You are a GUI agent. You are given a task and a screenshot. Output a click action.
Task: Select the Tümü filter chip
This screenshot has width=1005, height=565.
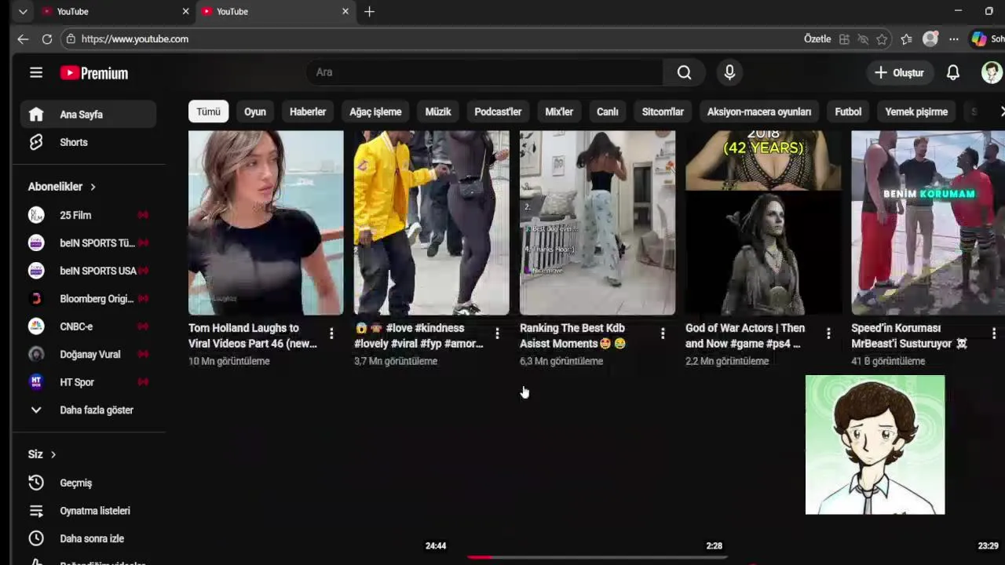208,111
